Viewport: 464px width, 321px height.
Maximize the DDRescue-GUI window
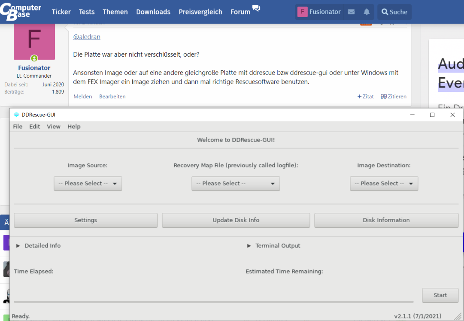(432, 115)
